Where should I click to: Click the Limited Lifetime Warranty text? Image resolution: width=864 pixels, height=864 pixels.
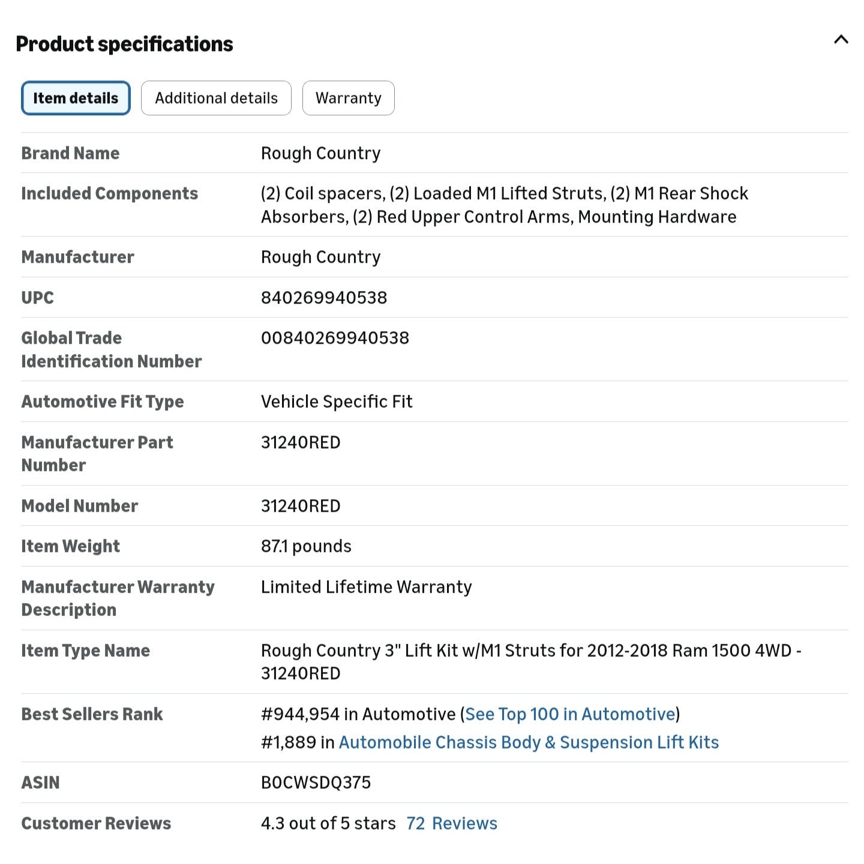367,587
